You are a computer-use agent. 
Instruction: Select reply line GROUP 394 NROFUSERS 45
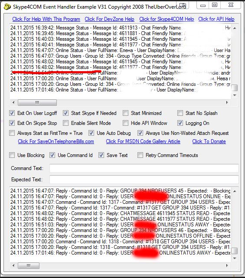120,191
